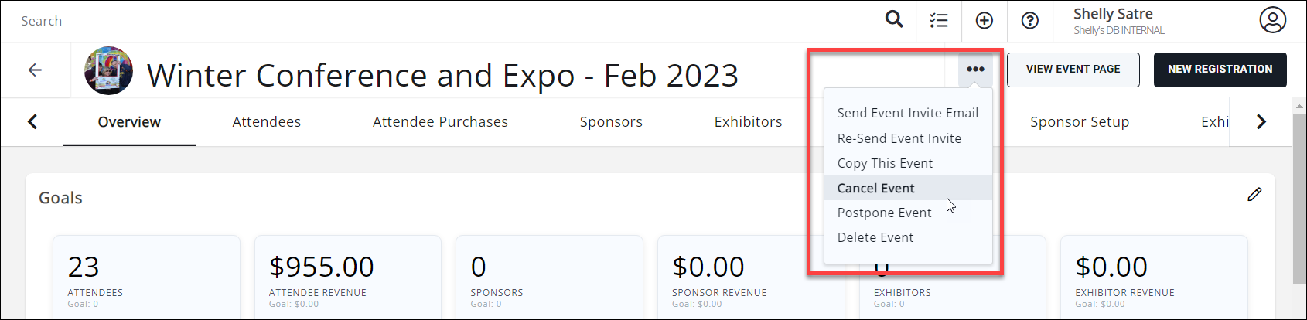This screenshot has height=320, width=1307.
Task: Select Postpone Event option
Action: point(884,213)
